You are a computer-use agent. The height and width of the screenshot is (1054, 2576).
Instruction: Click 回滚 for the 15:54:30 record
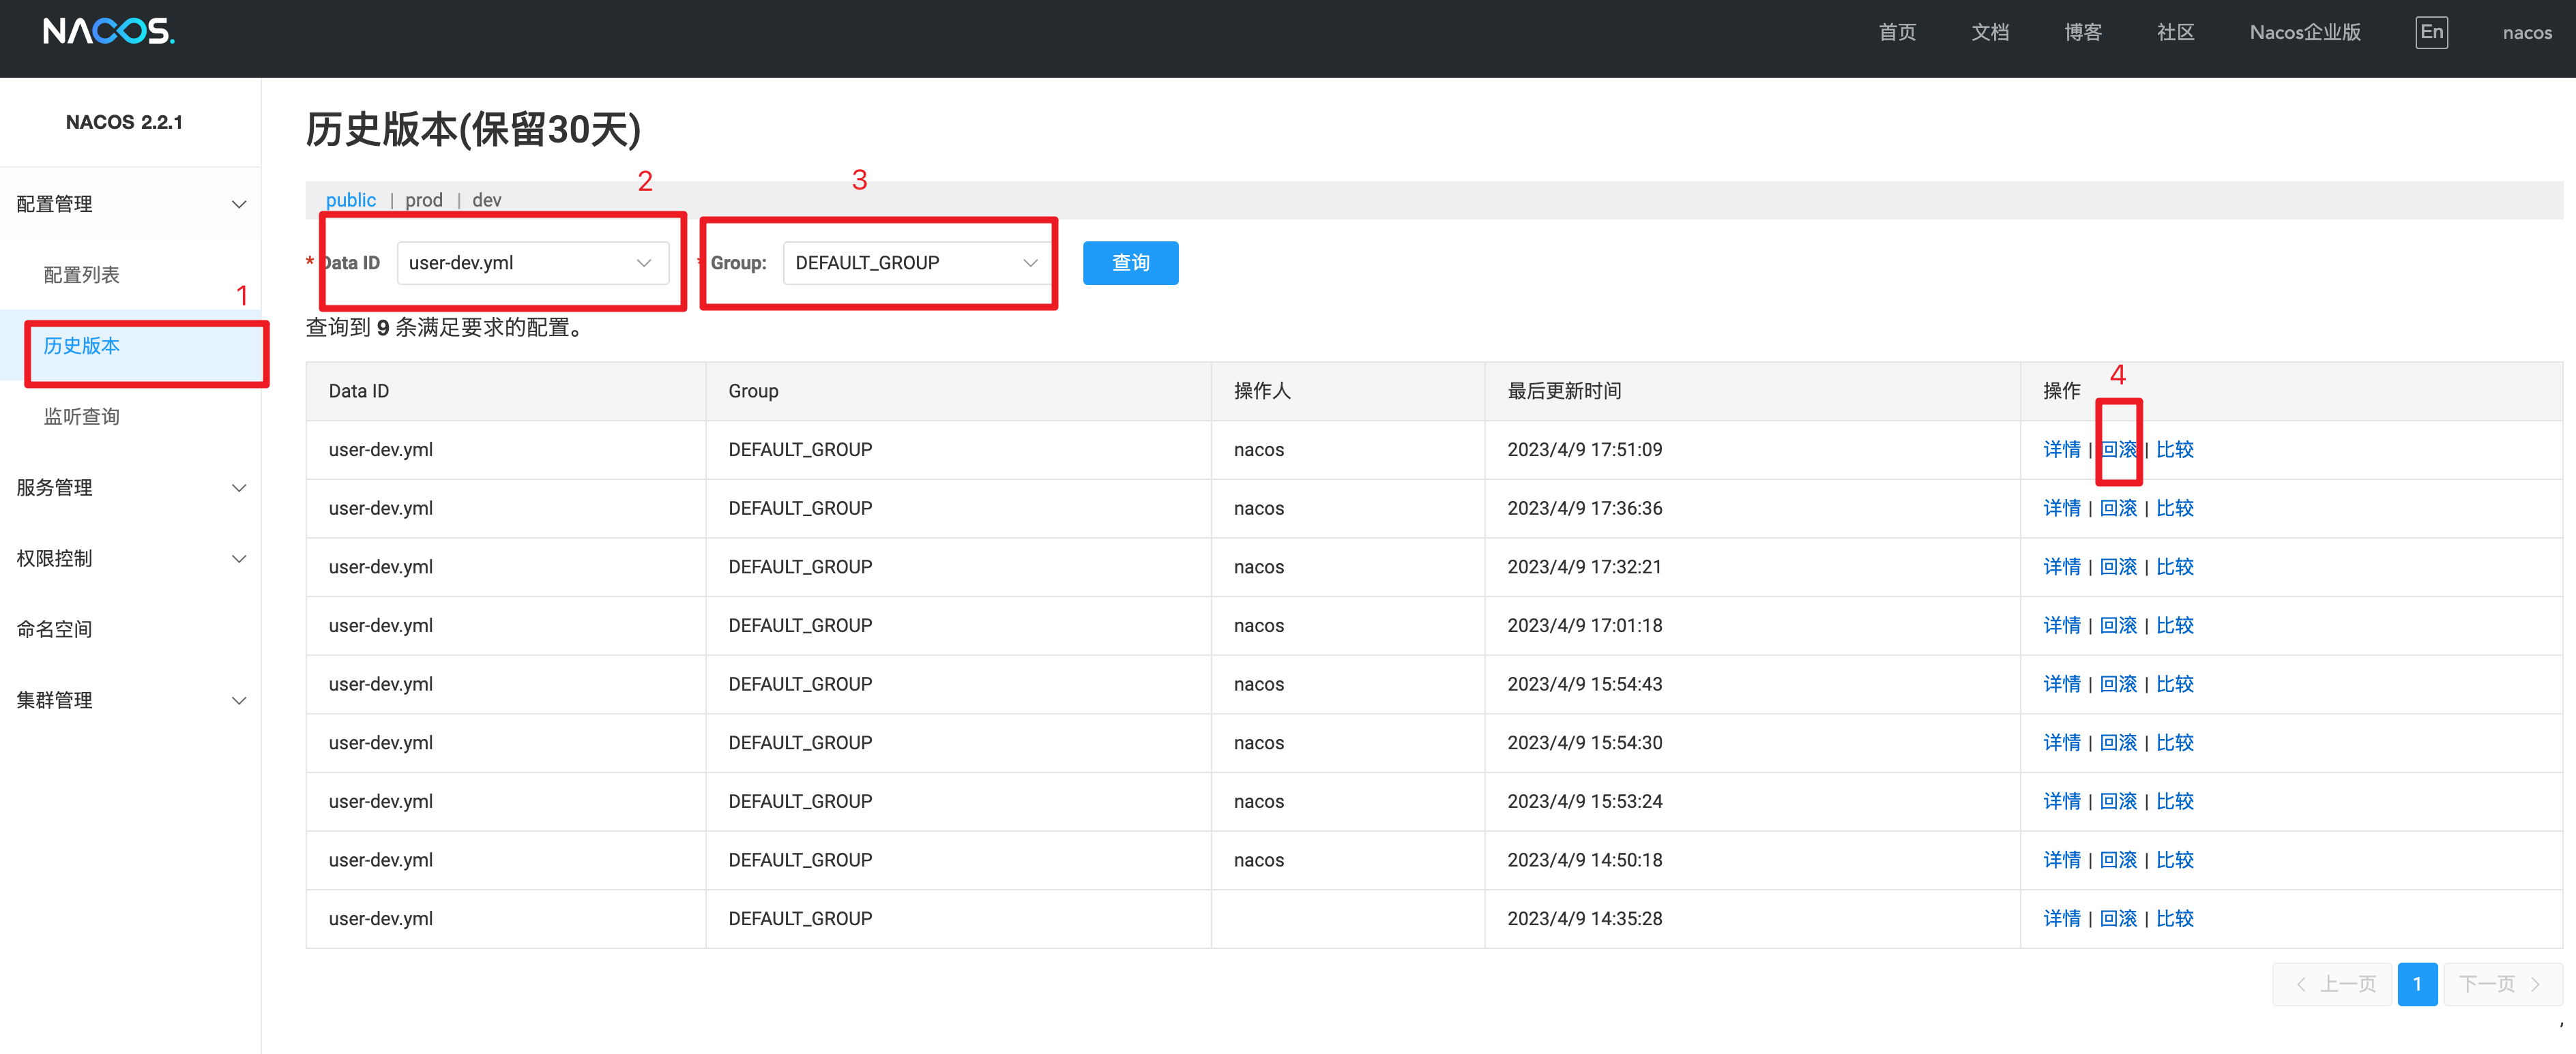tap(2118, 742)
